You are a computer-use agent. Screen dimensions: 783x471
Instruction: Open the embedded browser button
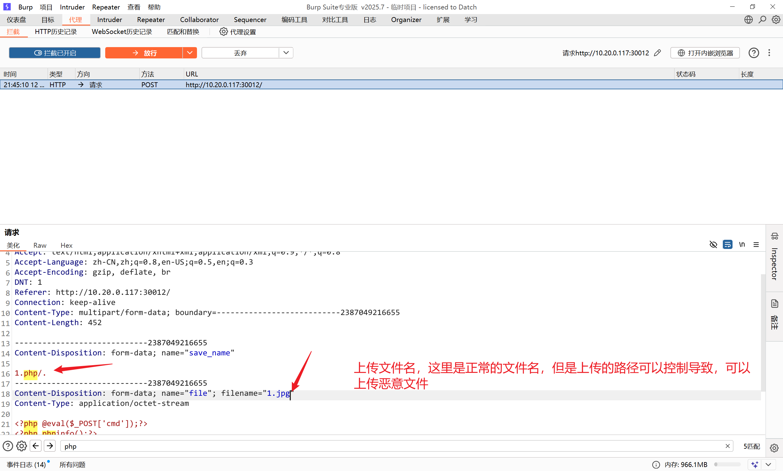(x=705, y=53)
